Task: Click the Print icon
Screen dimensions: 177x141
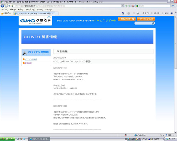Action: point(138,13)
